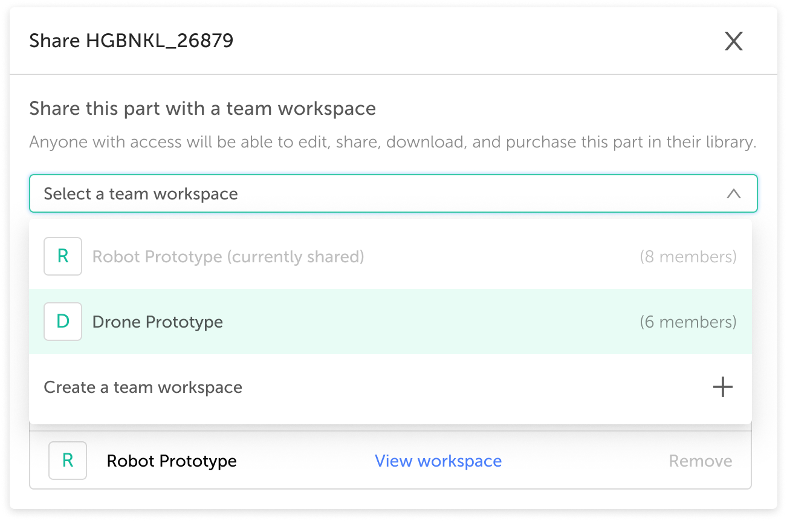Click the Share HGBNKL_26879 dialog title
This screenshot has height=521, width=787.
[x=131, y=41]
